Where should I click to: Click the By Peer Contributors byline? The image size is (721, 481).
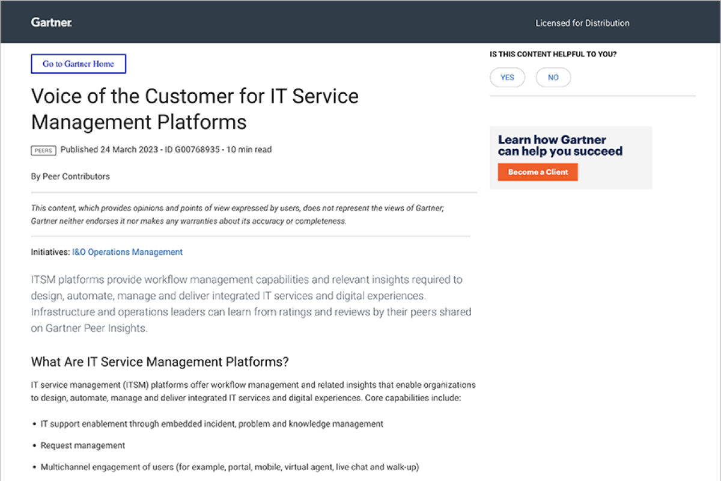[70, 176]
